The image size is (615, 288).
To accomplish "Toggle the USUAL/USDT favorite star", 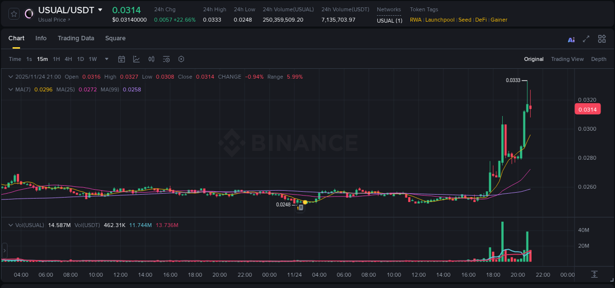I will pyautogui.click(x=13, y=13).
